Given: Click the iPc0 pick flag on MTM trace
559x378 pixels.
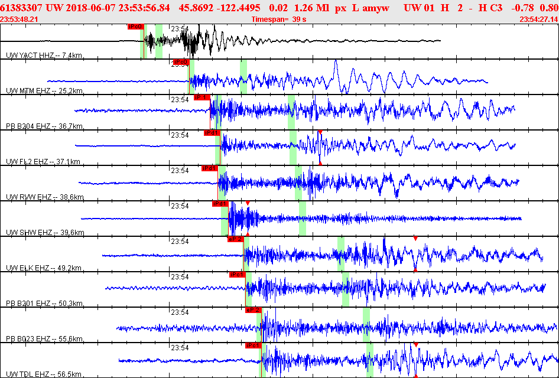Looking at the screenshot, I should (x=181, y=62).
